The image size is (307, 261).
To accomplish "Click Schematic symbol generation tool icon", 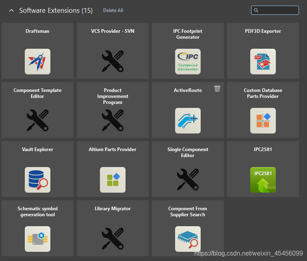I will pos(38,239).
